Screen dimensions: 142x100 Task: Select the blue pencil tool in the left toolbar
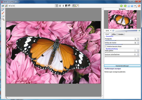[x=3, y=10]
